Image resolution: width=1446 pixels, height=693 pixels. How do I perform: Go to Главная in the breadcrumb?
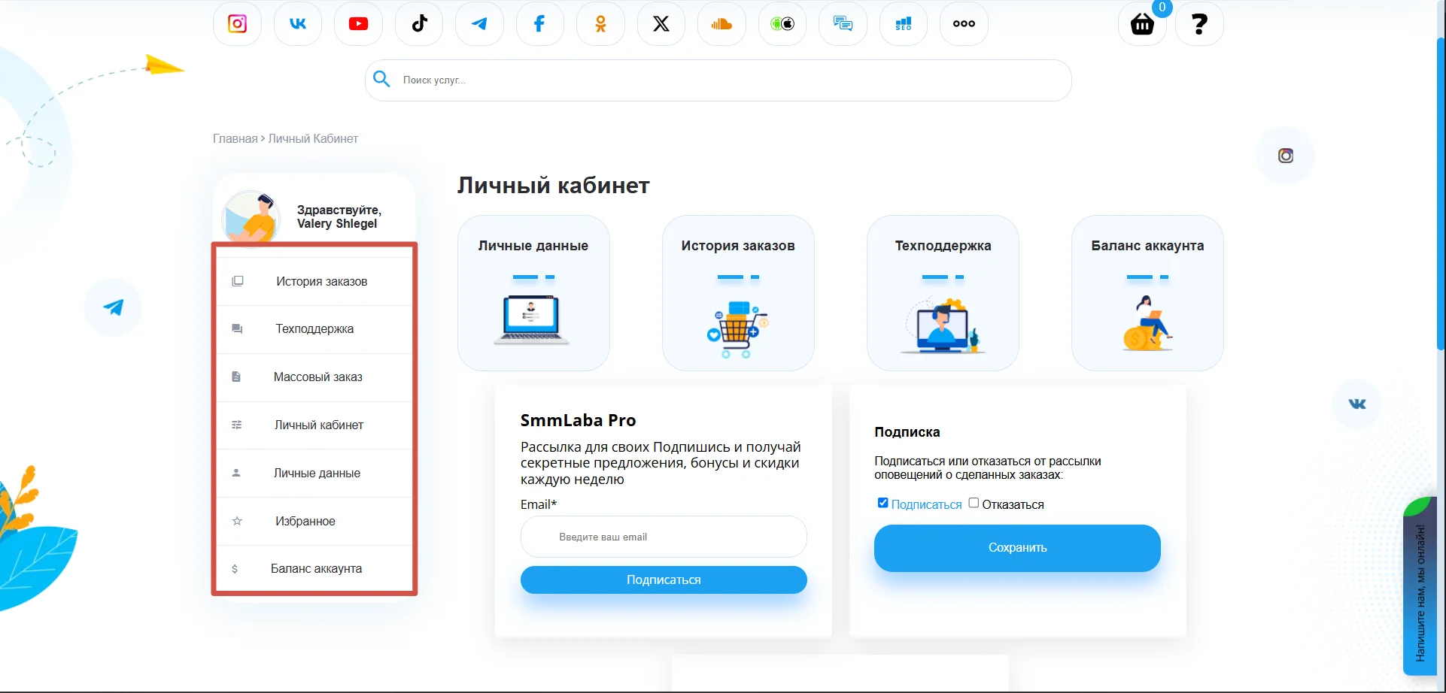(x=235, y=139)
